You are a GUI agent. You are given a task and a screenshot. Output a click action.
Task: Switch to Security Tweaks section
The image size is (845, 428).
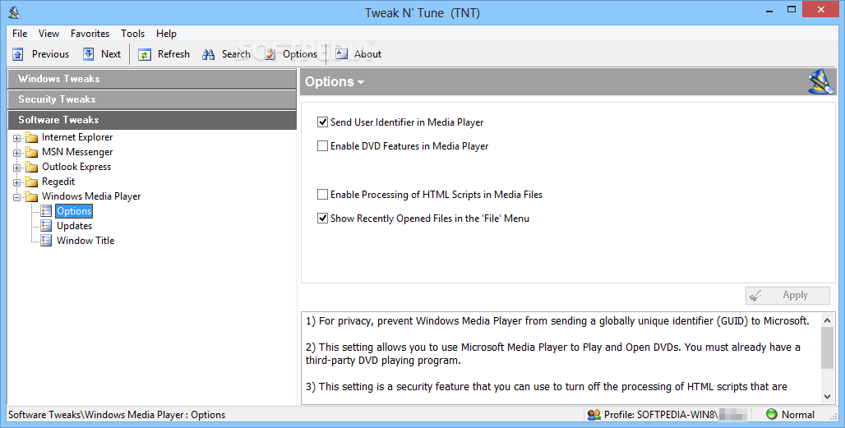pos(152,99)
